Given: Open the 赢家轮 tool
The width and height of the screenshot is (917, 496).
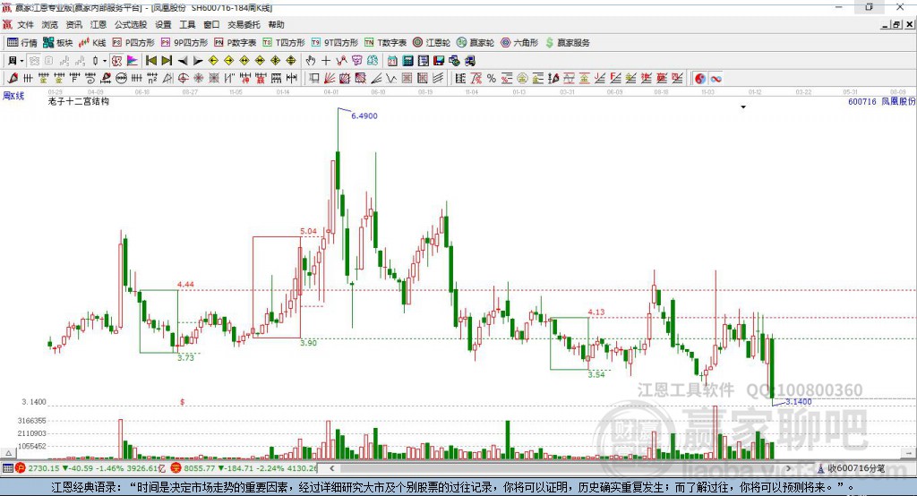Looking at the screenshot, I should 476,43.
